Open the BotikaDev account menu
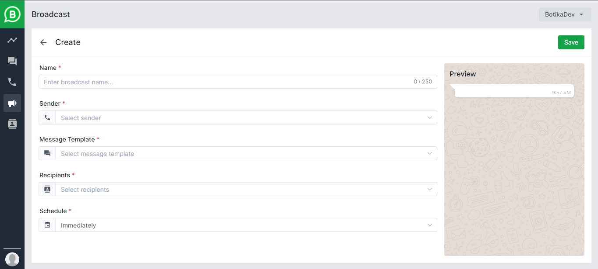 [x=565, y=14]
